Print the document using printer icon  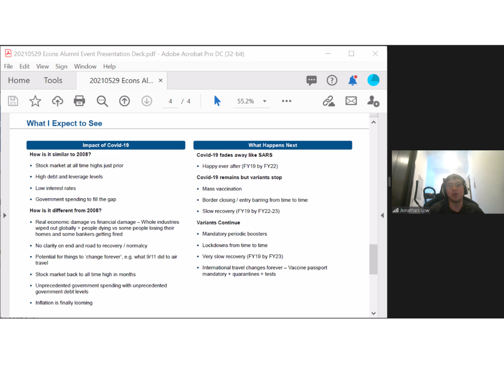pyautogui.click(x=79, y=101)
